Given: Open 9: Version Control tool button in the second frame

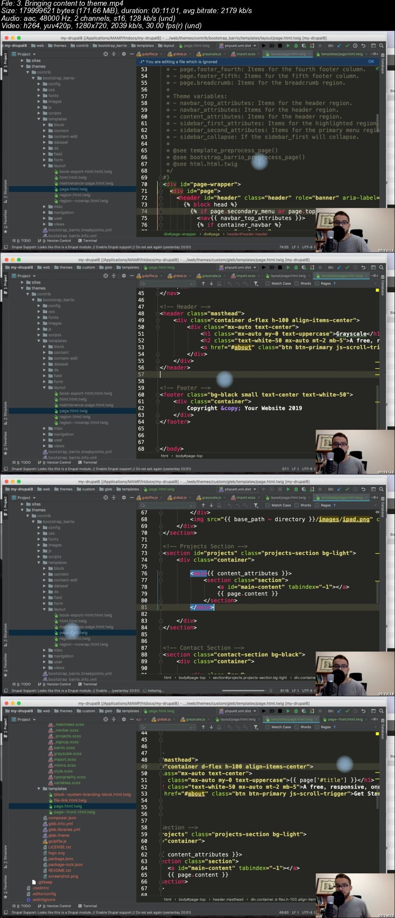Looking at the screenshot, I should 54,462.
